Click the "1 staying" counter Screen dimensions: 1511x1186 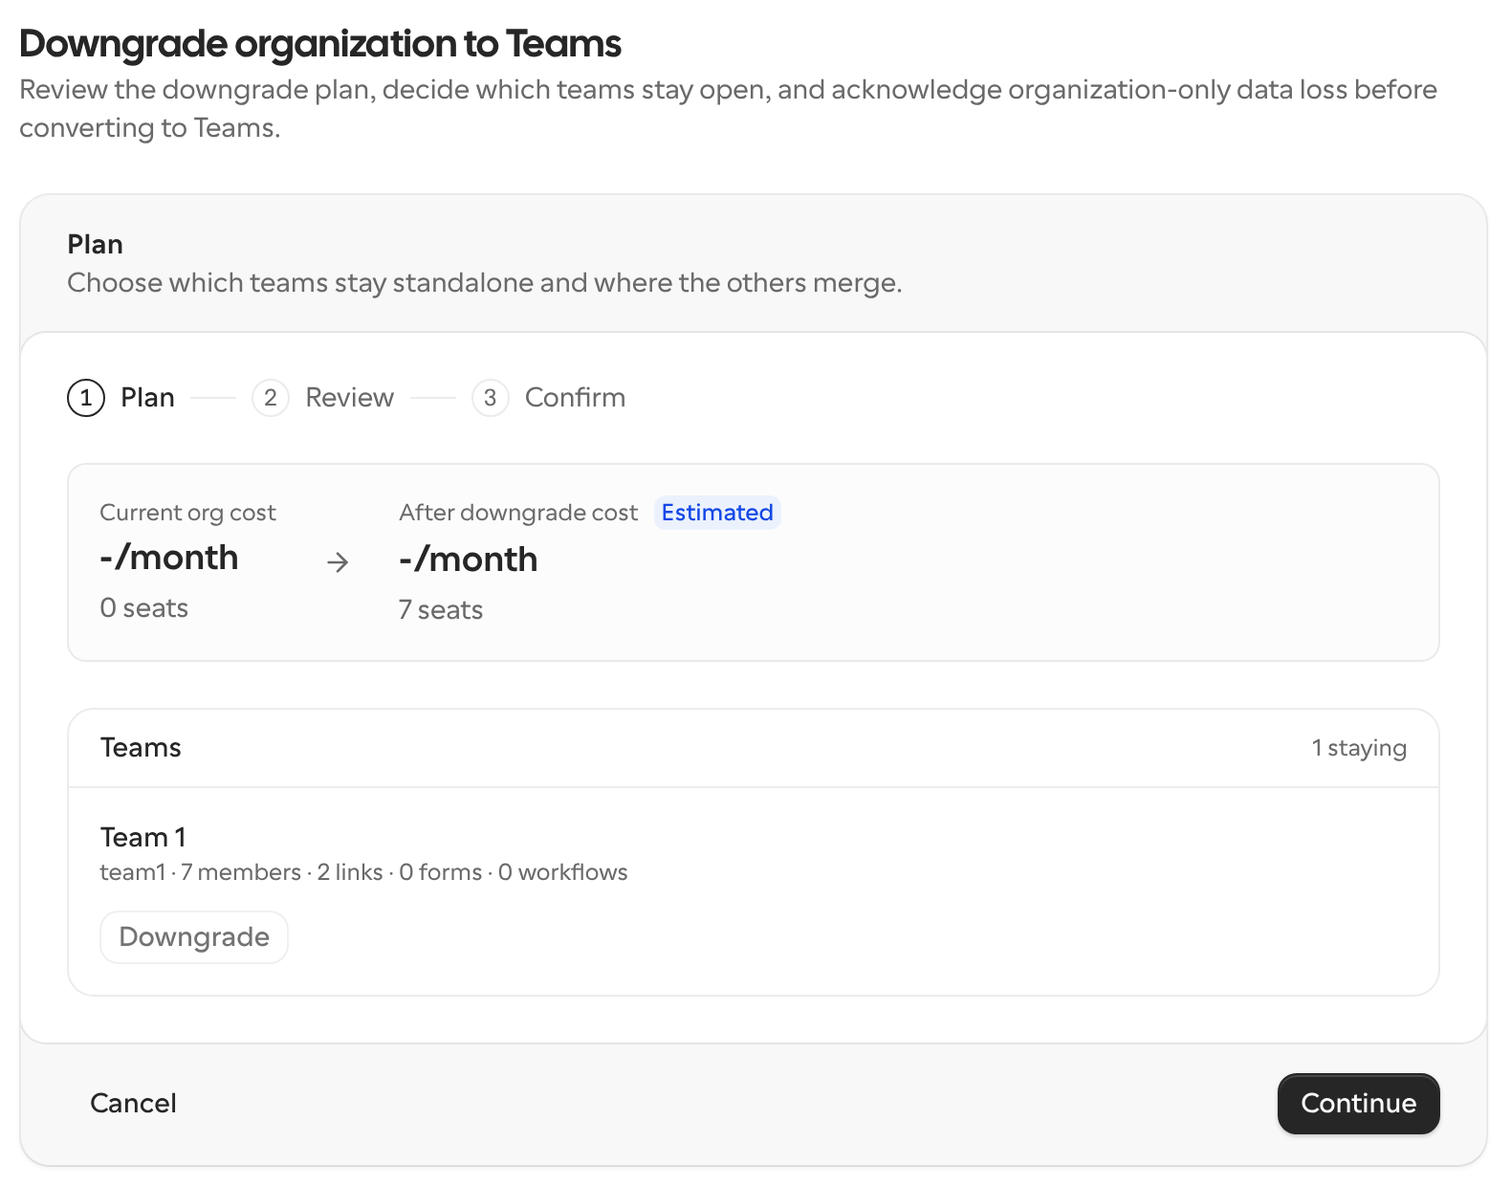click(1359, 748)
